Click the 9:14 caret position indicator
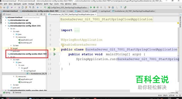The width and height of the screenshot is (182, 99). [160, 96]
